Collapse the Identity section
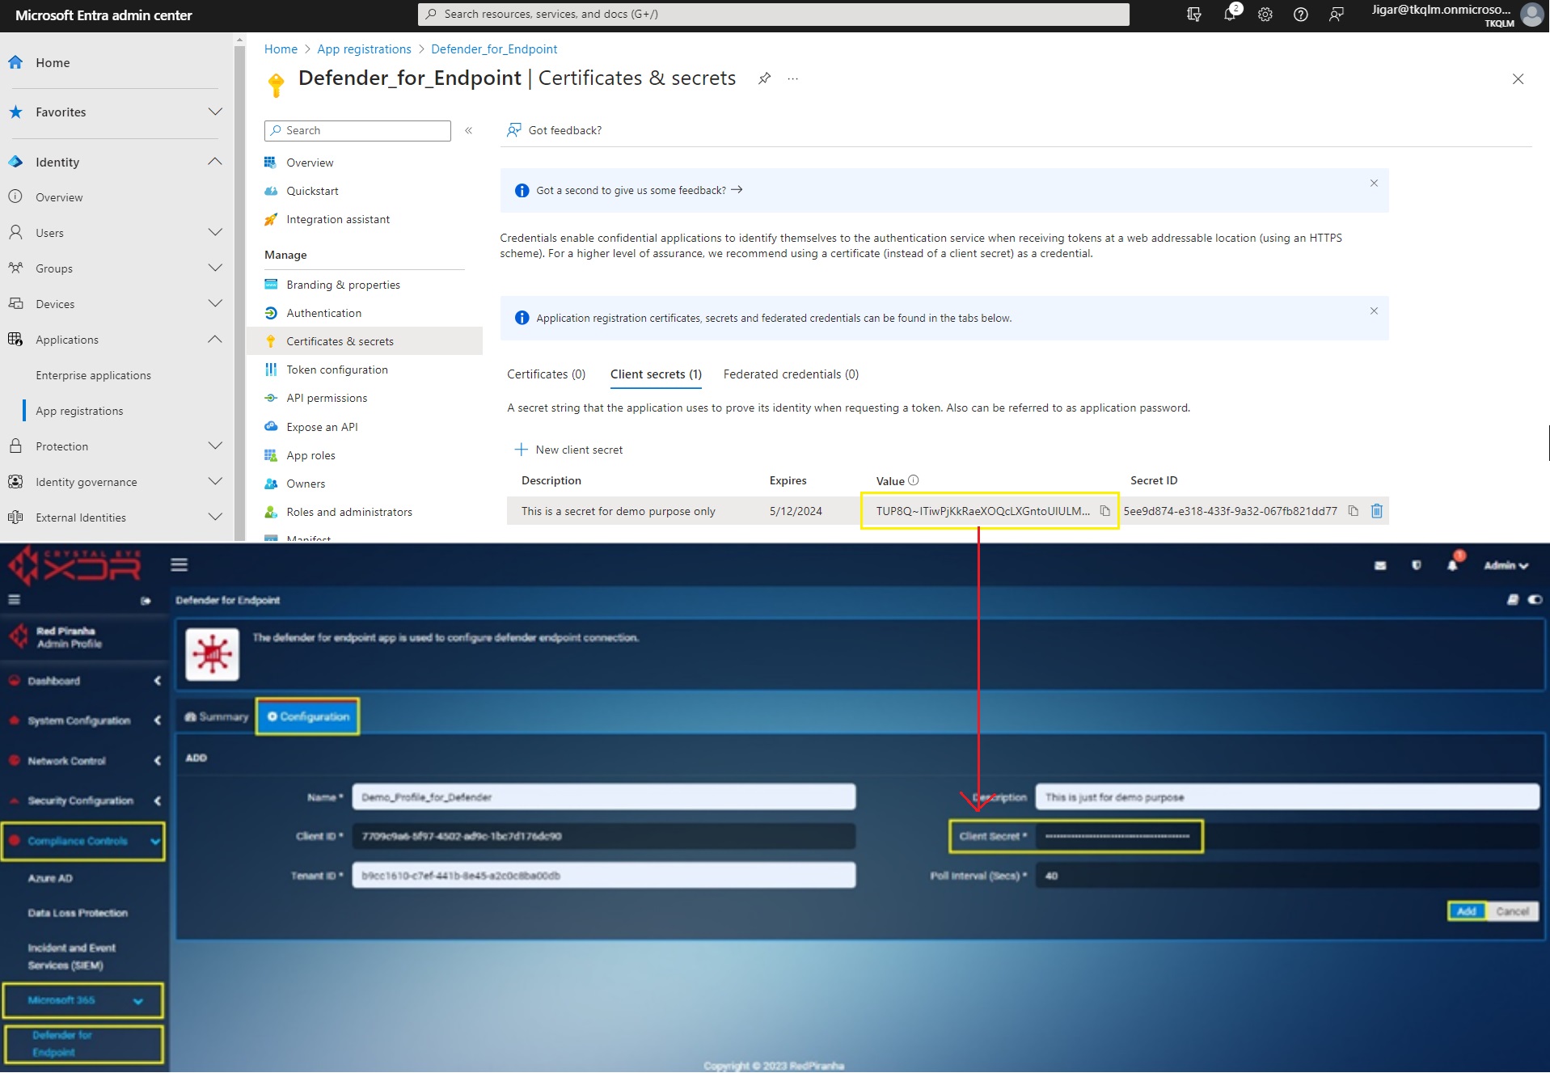This screenshot has height=1073, width=1550. coord(215,162)
